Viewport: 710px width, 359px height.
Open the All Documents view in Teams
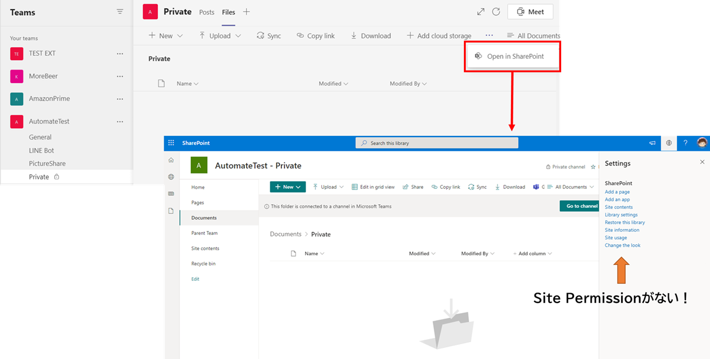[533, 35]
